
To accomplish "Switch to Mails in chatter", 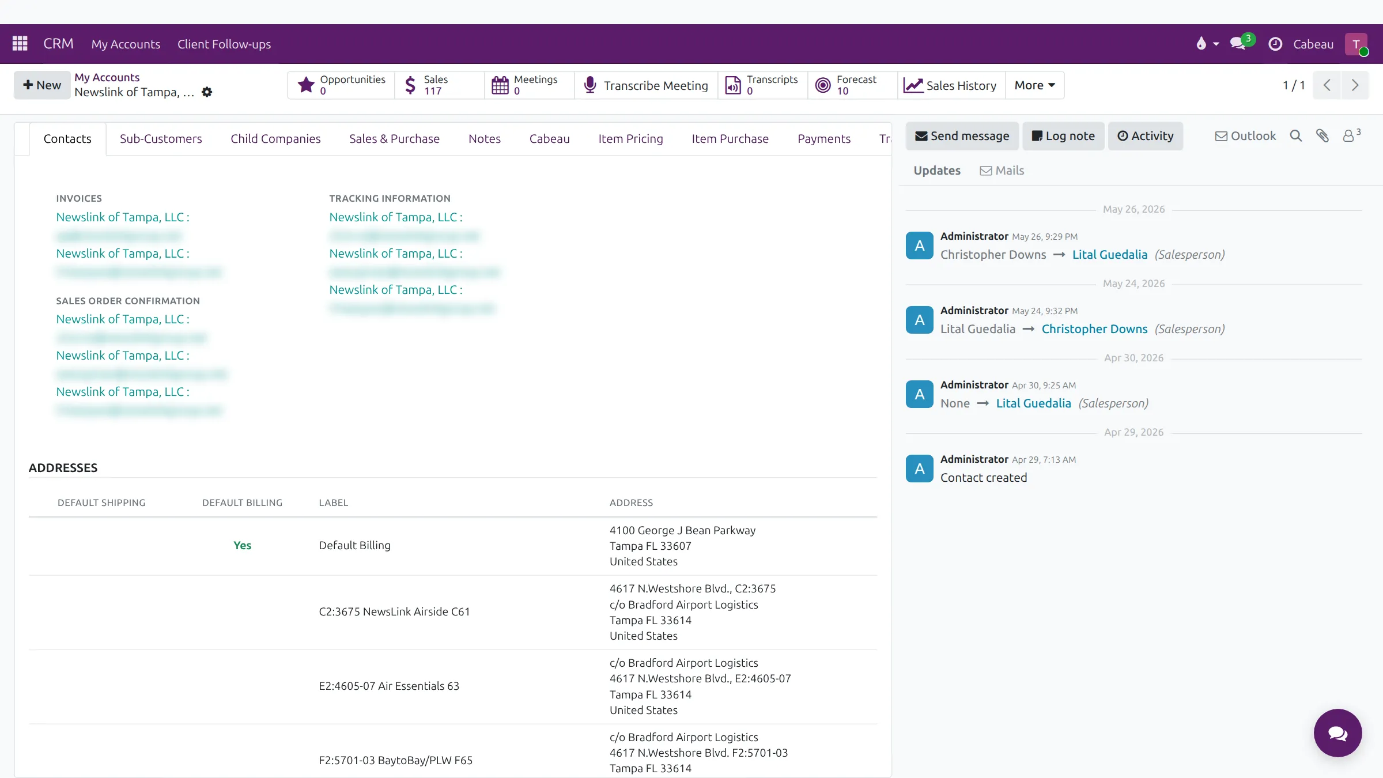I will pos(1002,171).
